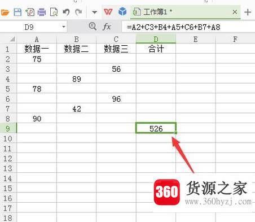
Task: Select column E header
Action: coord(196,39)
